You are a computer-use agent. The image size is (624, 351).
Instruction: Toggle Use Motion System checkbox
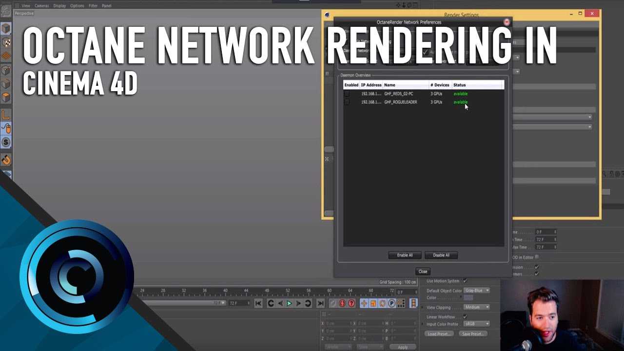click(465, 281)
